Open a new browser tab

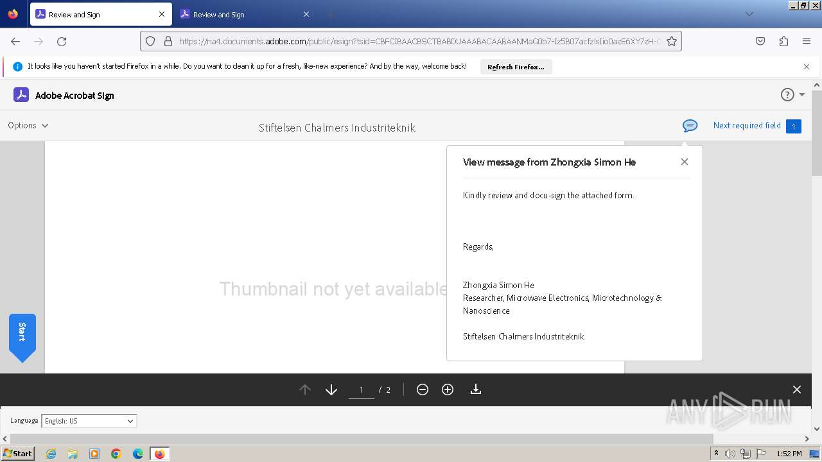(330, 14)
